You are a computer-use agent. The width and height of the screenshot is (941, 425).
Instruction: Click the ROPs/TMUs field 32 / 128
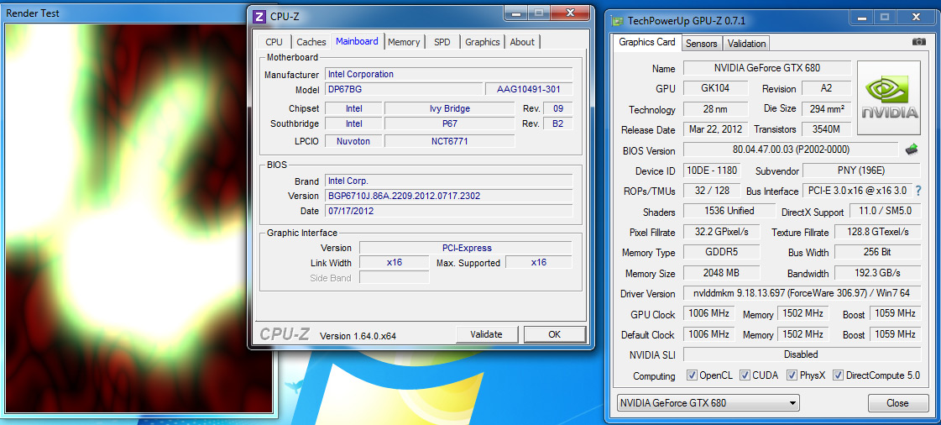click(x=711, y=191)
